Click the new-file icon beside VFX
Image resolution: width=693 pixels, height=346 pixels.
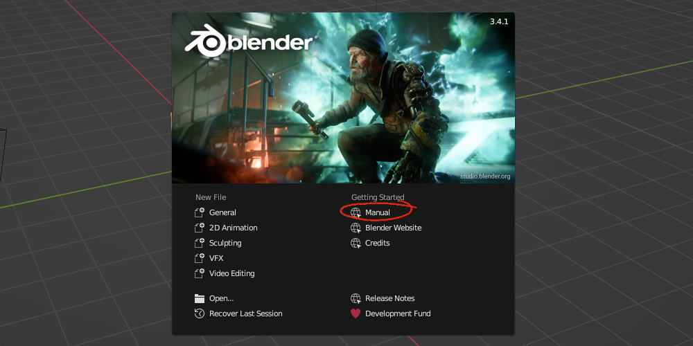[x=200, y=258]
